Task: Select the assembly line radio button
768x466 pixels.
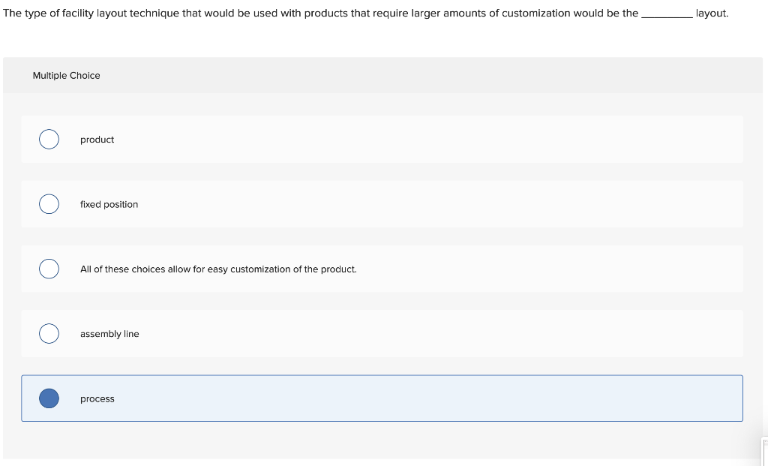Action: (x=49, y=333)
